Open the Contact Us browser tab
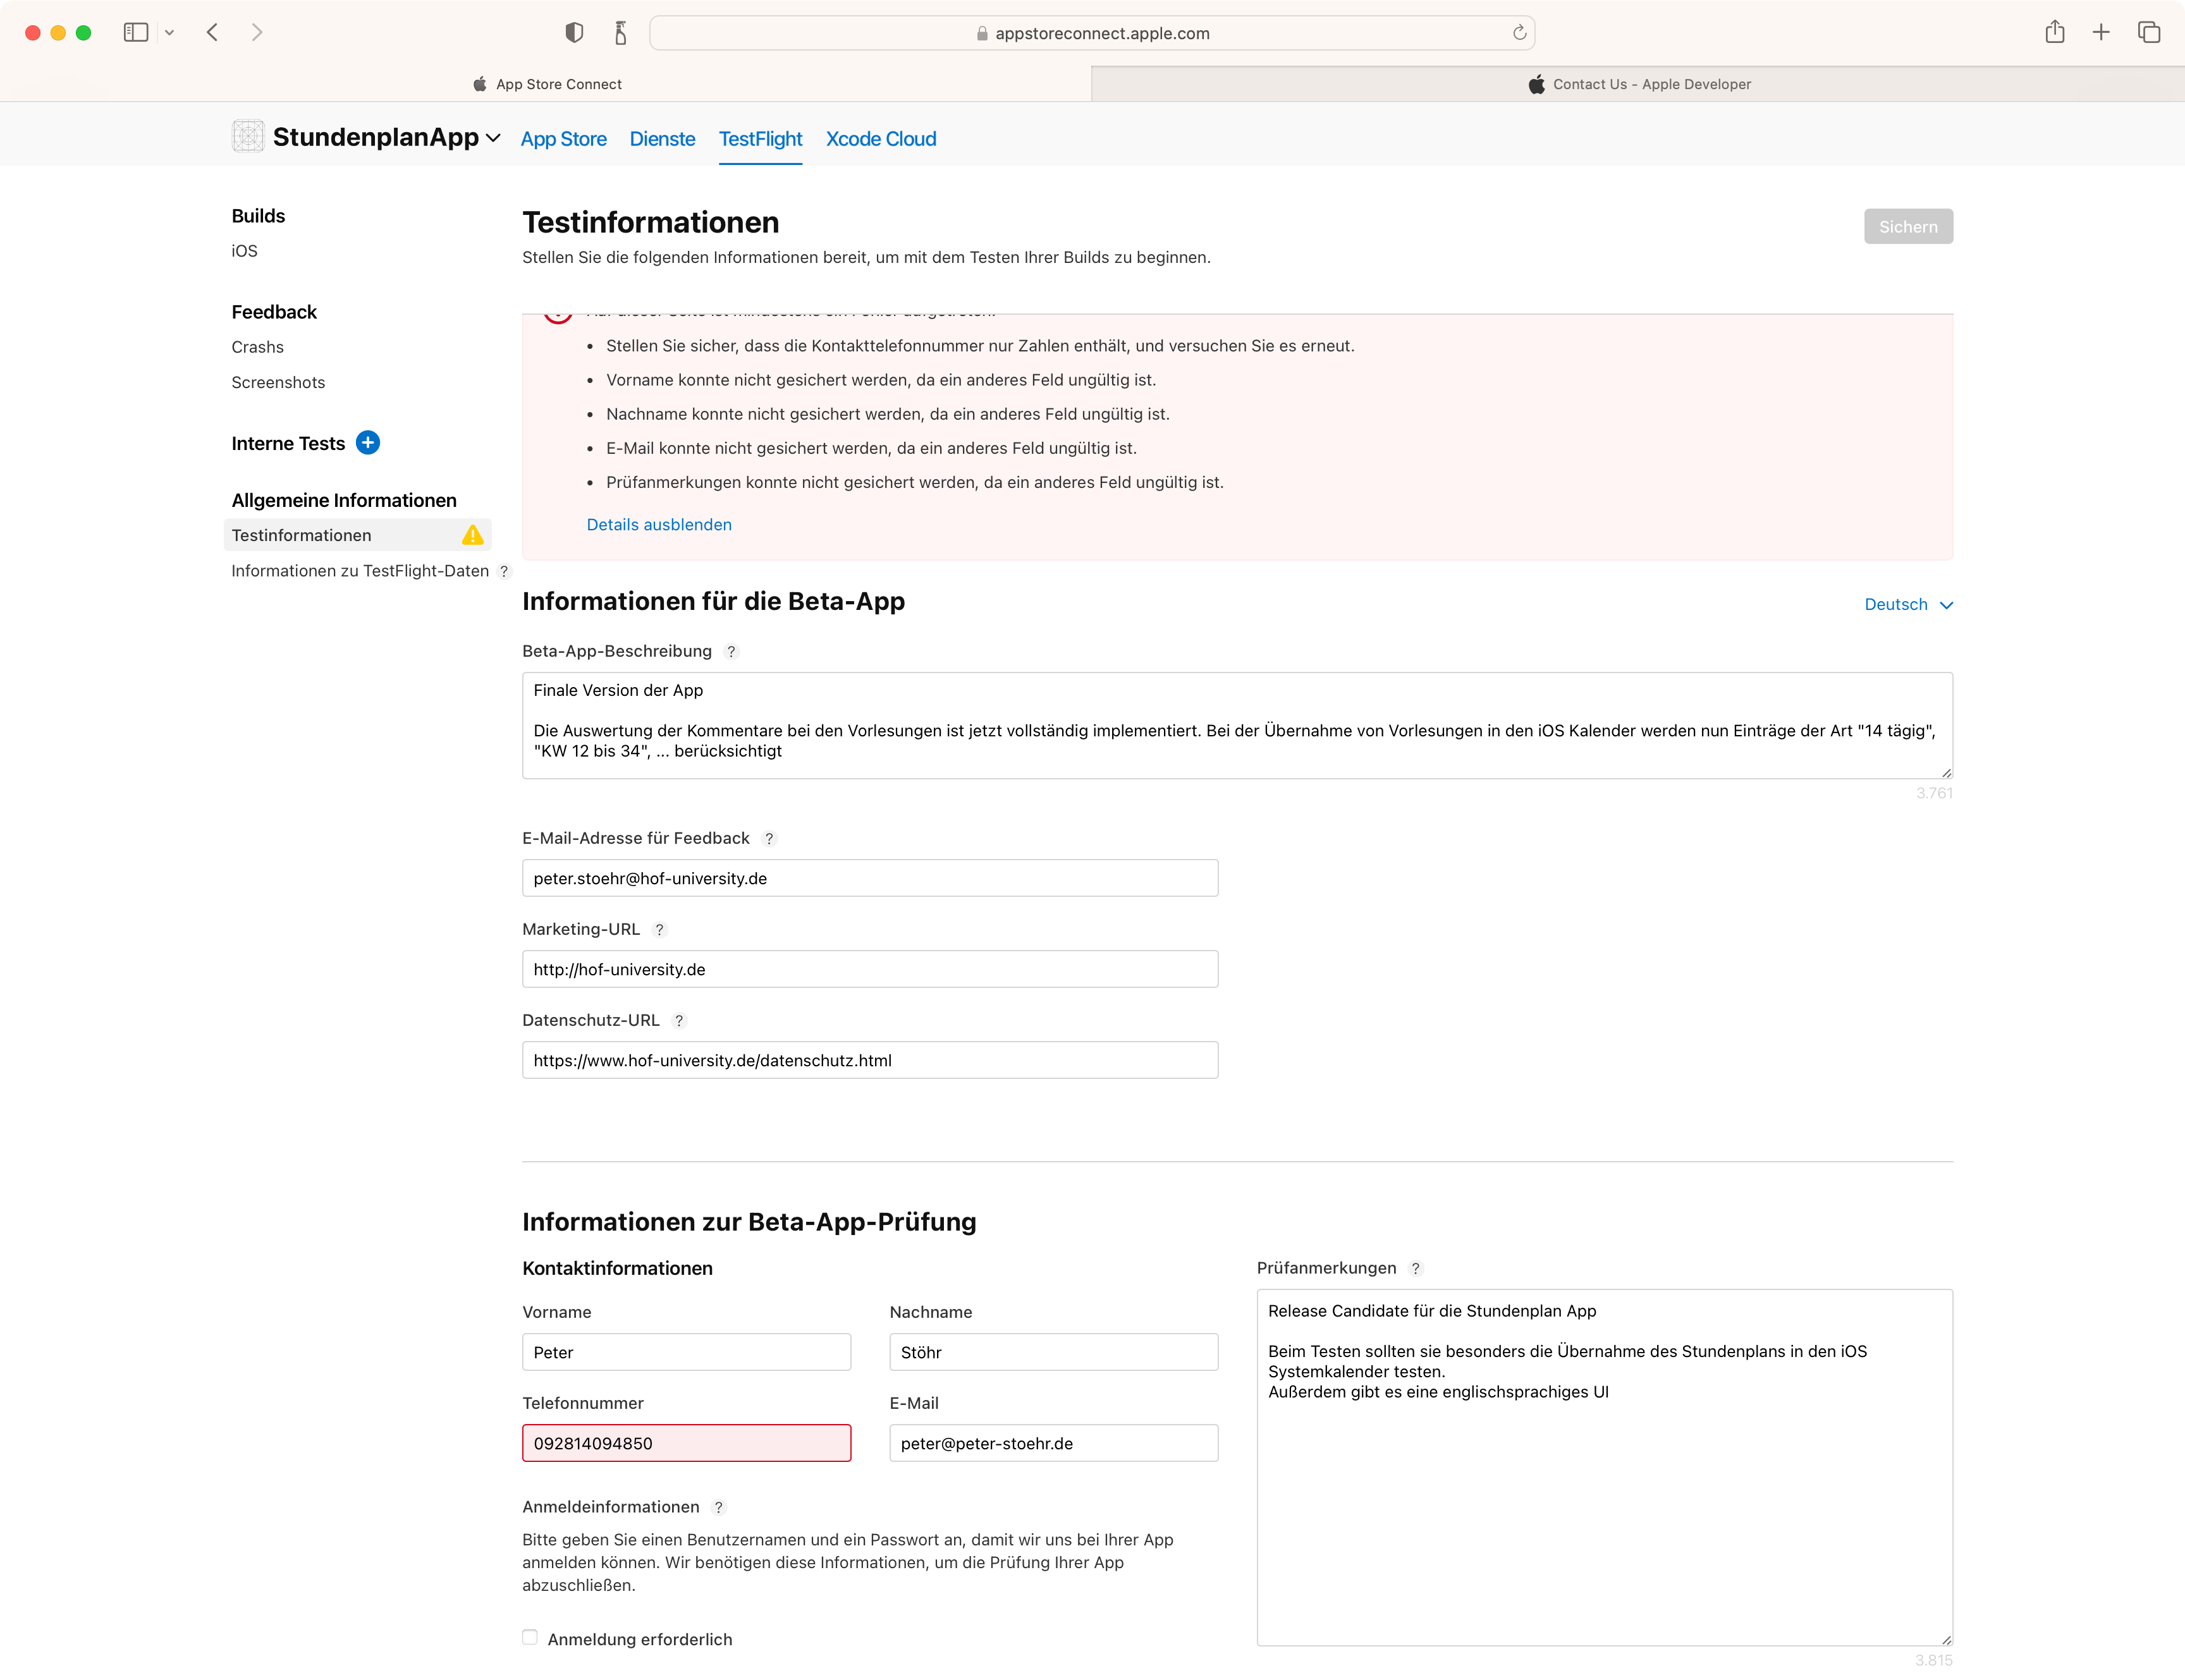2185x1680 pixels. tap(1639, 84)
